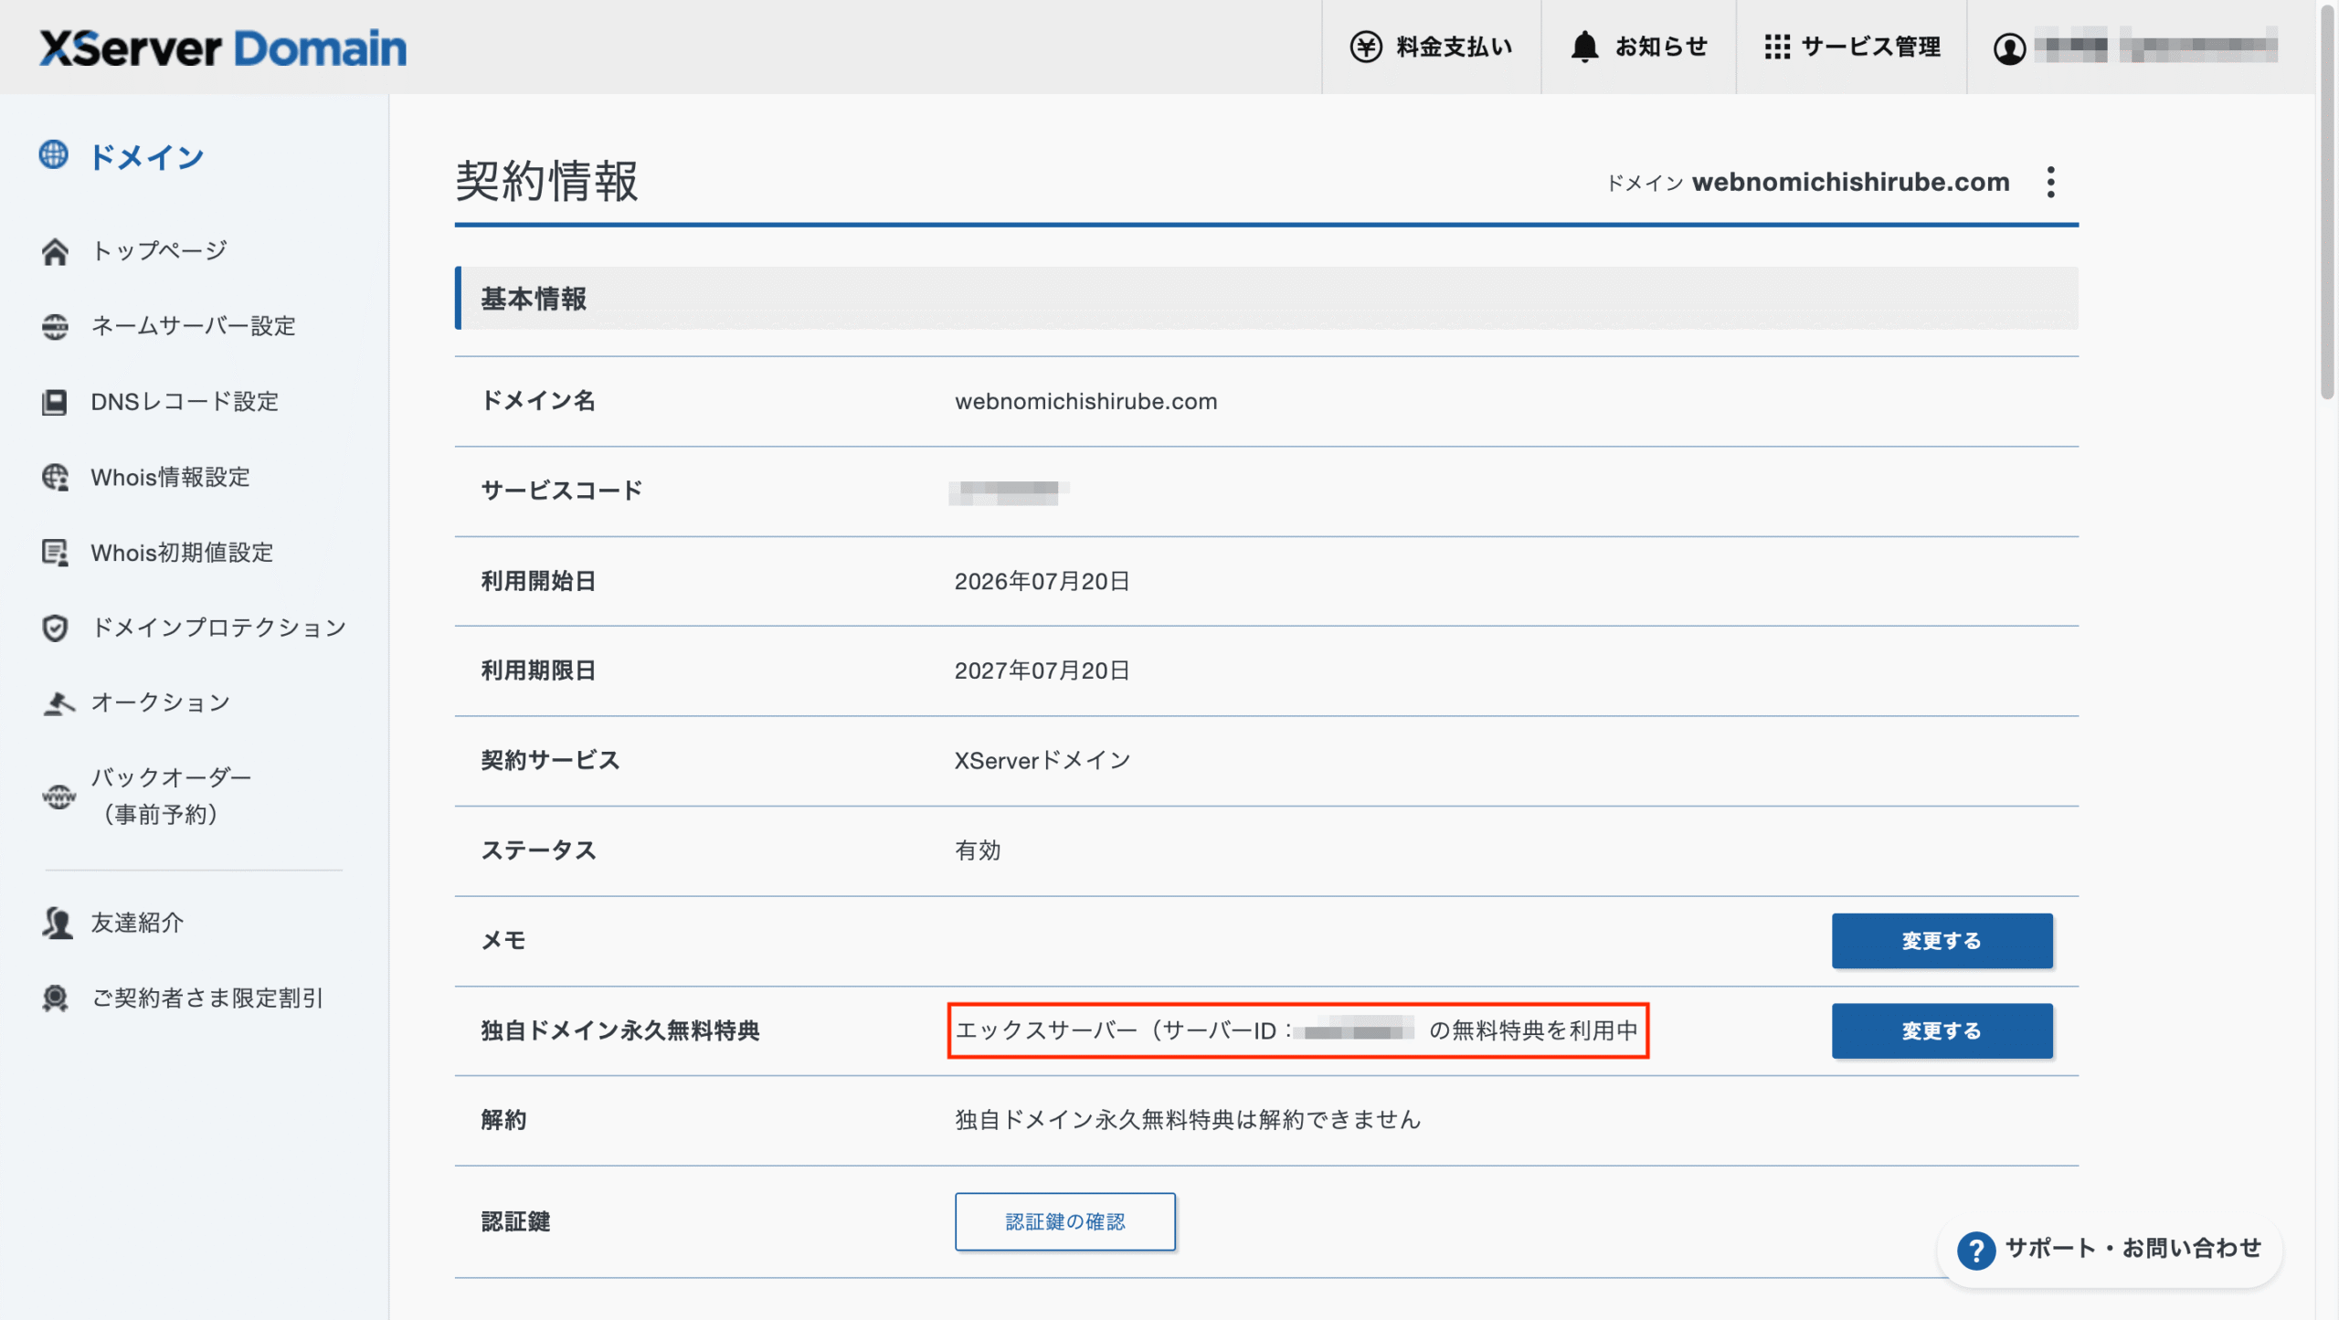Open お知らせ in the top navigation
2339x1320 pixels.
click(1638, 47)
